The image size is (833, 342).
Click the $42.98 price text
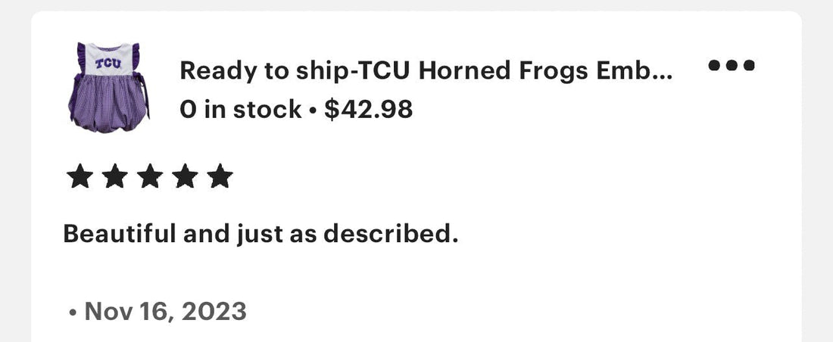click(x=368, y=110)
